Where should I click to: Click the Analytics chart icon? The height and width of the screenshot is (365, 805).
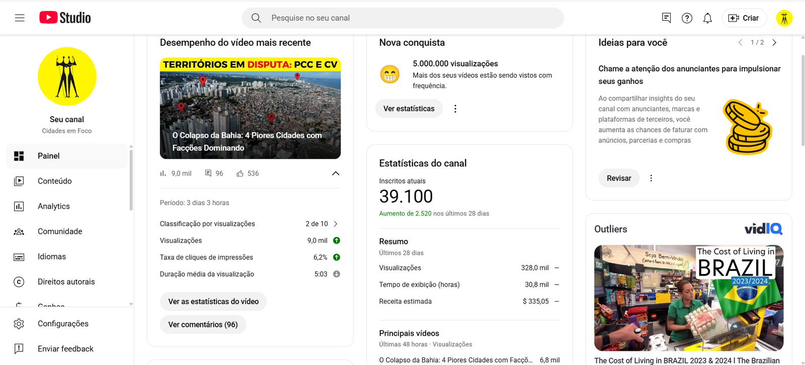tap(19, 206)
